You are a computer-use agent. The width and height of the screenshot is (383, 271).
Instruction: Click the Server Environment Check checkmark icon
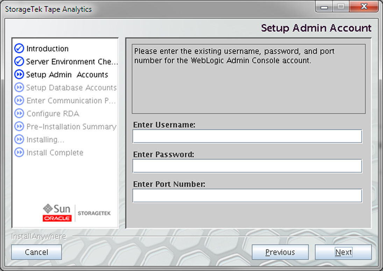point(19,62)
